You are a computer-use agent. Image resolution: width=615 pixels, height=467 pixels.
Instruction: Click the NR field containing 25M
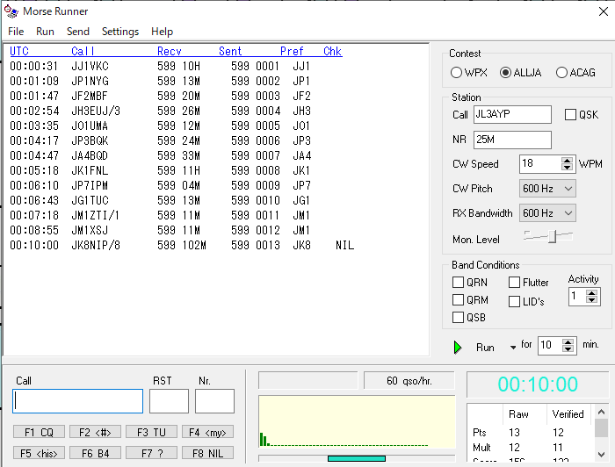click(x=512, y=140)
